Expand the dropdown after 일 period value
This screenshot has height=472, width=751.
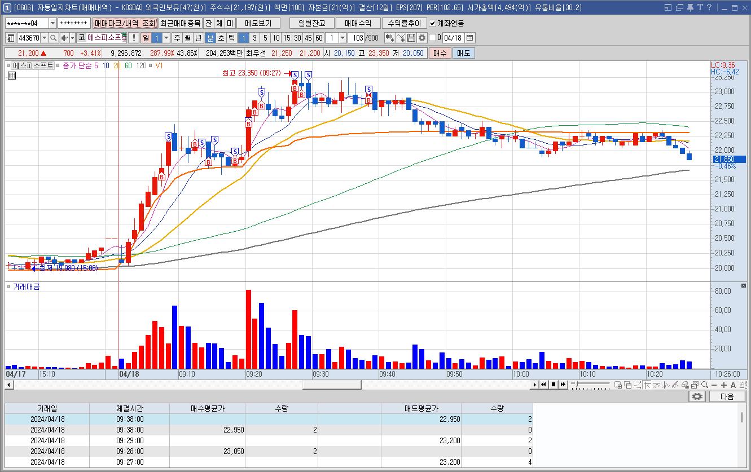[x=166, y=38]
